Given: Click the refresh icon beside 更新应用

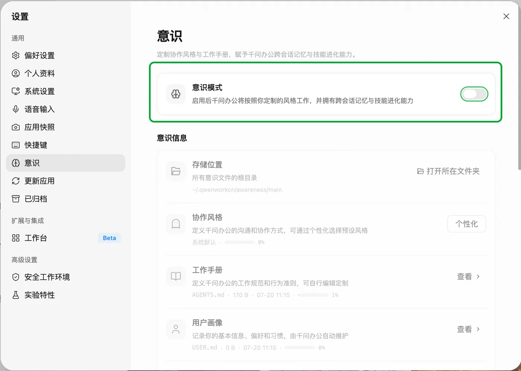Looking at the screenshot, I should 16,181.
